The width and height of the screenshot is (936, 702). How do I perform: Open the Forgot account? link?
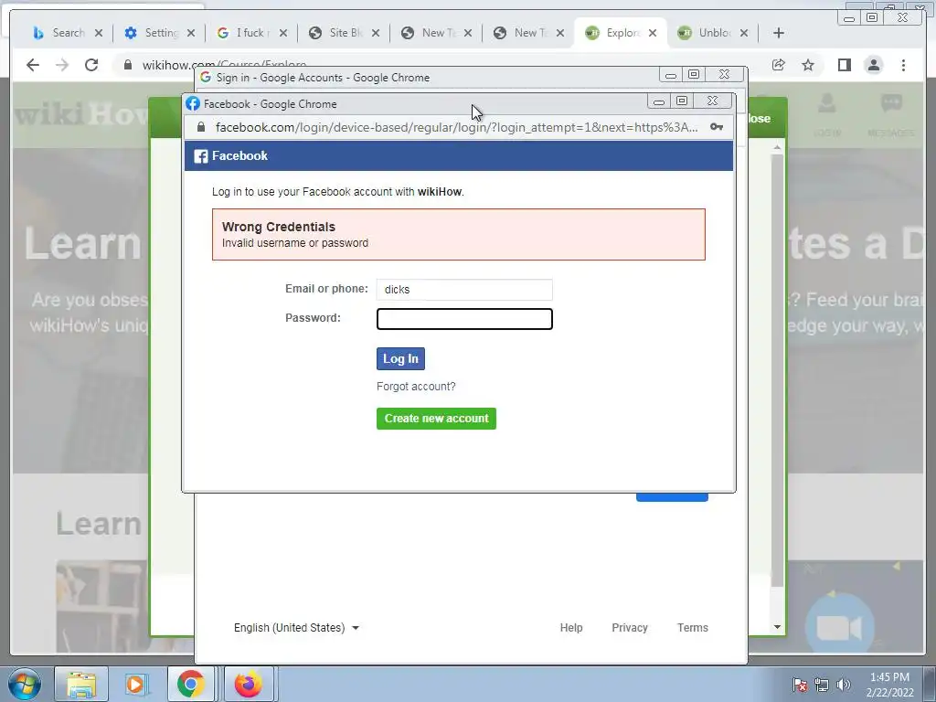(416, 387)
